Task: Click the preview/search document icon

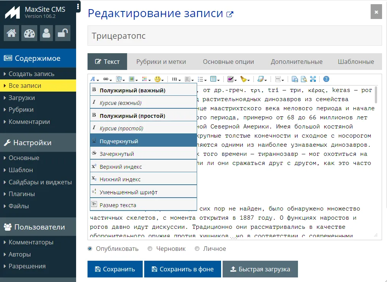Action: (x=303, y=79)
